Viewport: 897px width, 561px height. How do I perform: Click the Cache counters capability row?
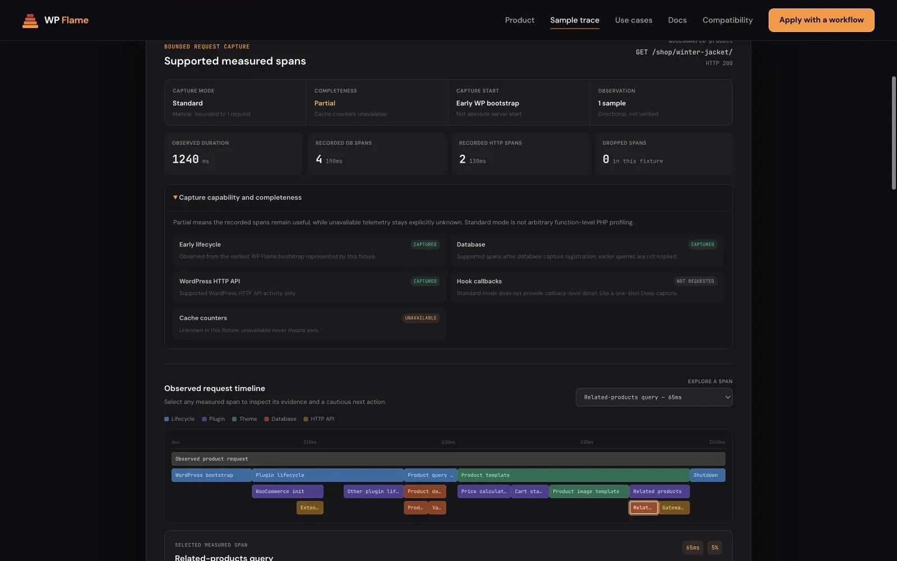tap(309, 324)
